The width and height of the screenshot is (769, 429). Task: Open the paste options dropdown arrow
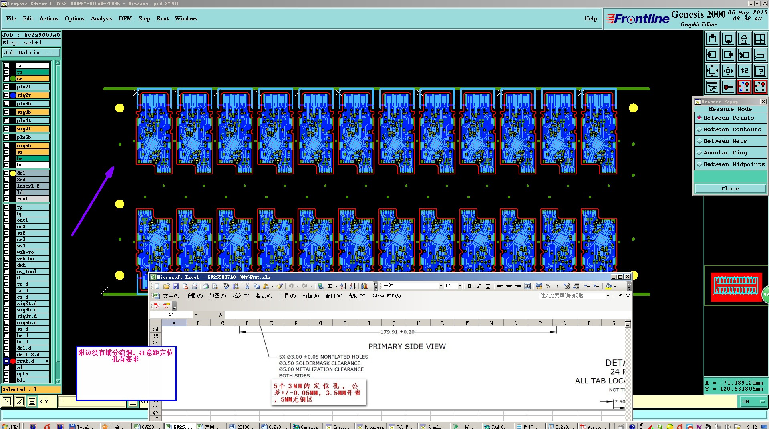tap(272, 286)
